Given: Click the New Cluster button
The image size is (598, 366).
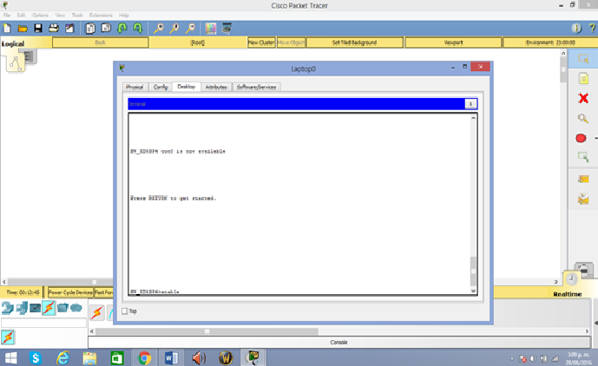Looking at the screenshot, I should (x=261, y=42).
